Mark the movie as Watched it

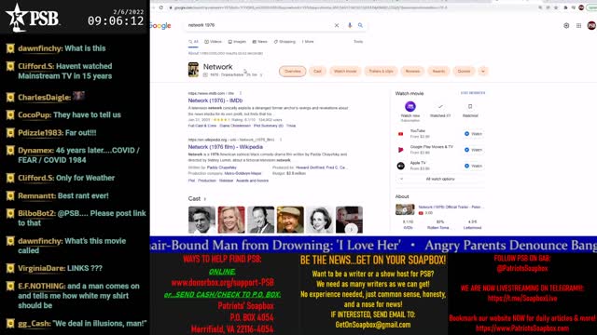tap(440, 110)
